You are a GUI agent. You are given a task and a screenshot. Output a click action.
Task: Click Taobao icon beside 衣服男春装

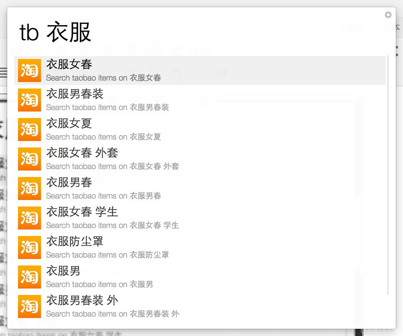[x=30, y=100]
